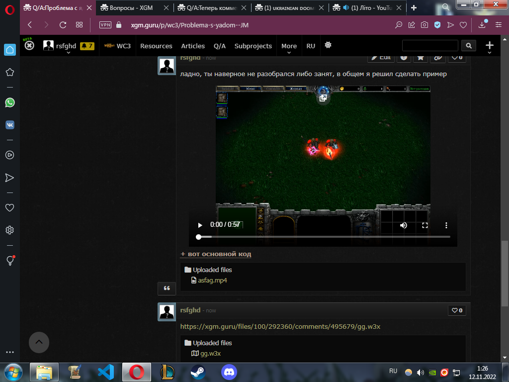Search tabs with magnifier icon
The height and width of the screenshot is (382, 509).
coord(446,7)
